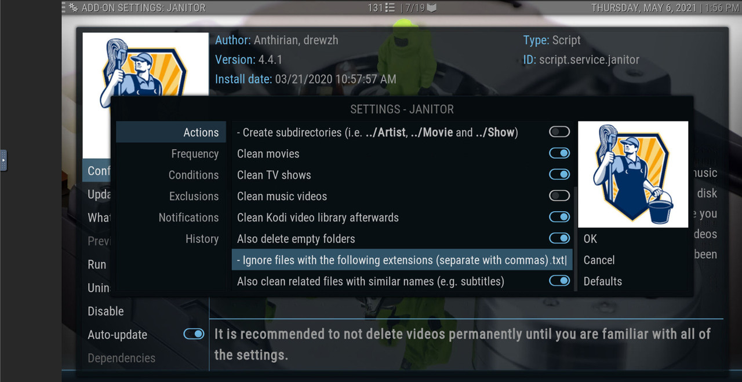Toggle Clean Kodi video library afterwards
Image resolution: width=742 pixels, height=382 pixels.
pyautogui.click(x=559, y=217)
